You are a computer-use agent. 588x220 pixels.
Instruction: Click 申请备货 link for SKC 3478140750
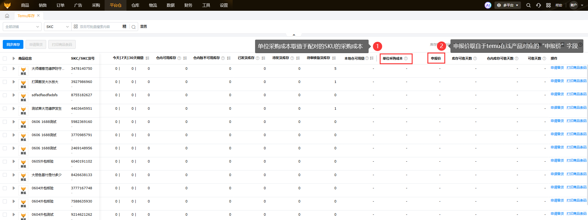click(557, 68)
